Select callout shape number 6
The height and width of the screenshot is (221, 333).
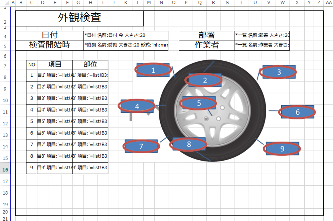[x=297, y=112]
